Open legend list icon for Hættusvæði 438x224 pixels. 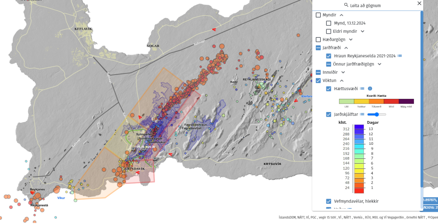(362, 89)
